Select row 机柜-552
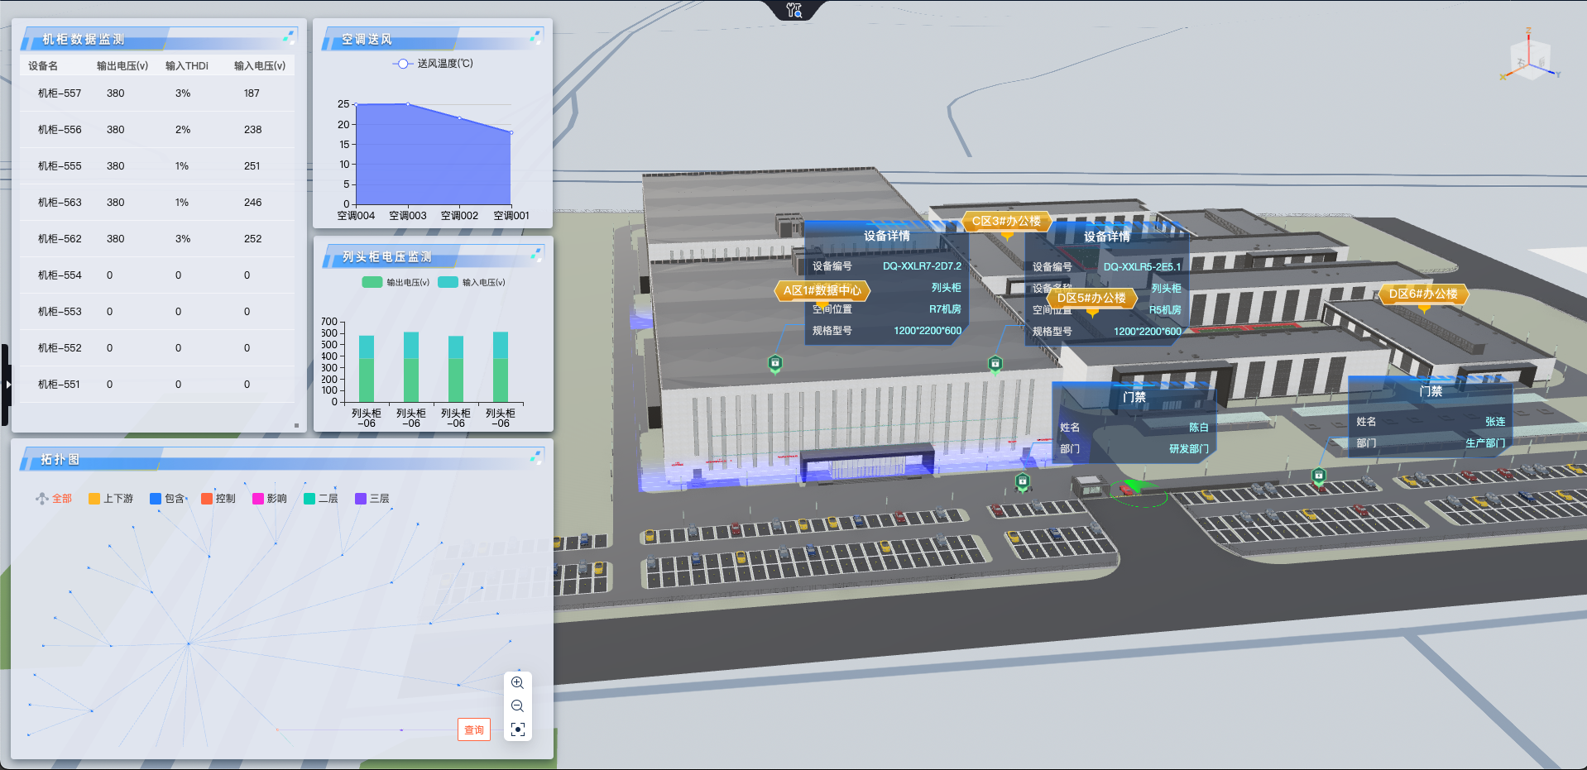 (x=157, y=348)
